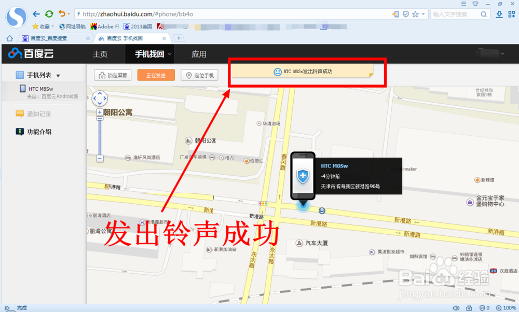Click the orange undo closed-tab arrow
This screenshot has width=519, height=312.
62,13
